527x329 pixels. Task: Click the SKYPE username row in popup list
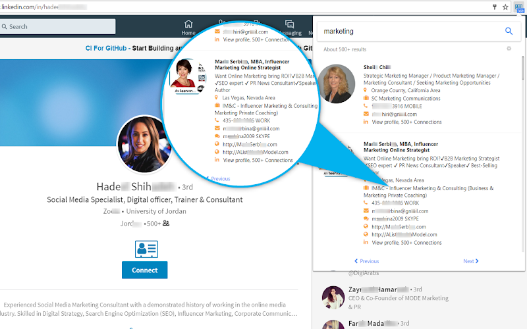(395, 219)
